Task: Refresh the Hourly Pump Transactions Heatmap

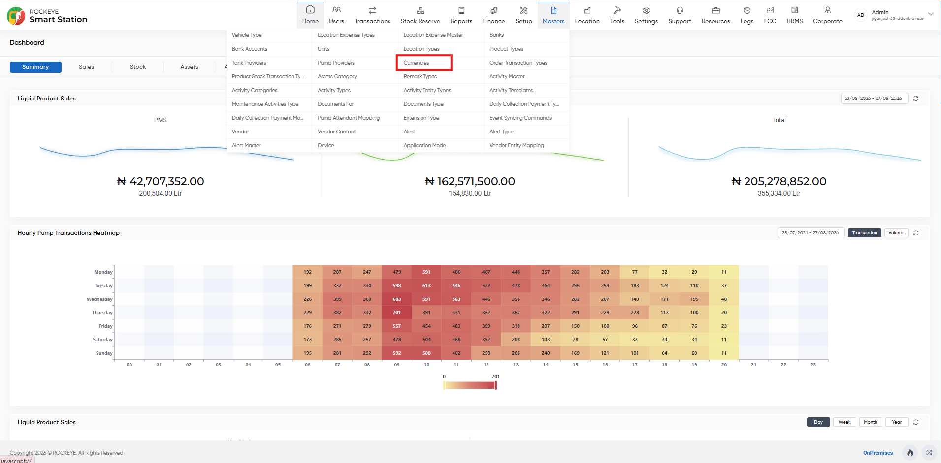Action: pos(916,233)
